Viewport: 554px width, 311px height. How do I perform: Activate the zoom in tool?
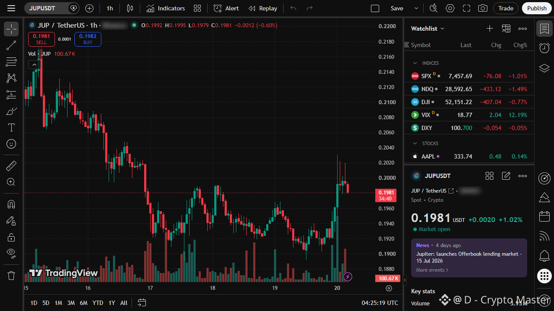[11, 182]
